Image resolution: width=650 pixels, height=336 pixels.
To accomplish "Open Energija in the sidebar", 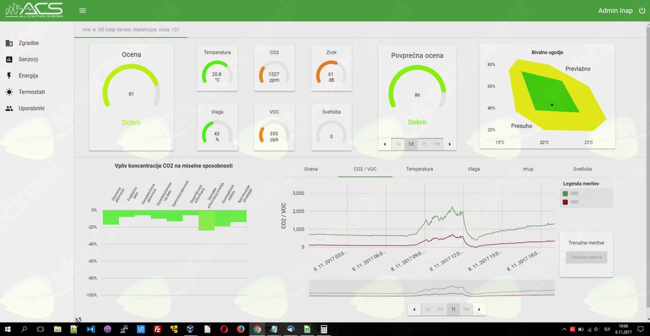I will 28,76.
